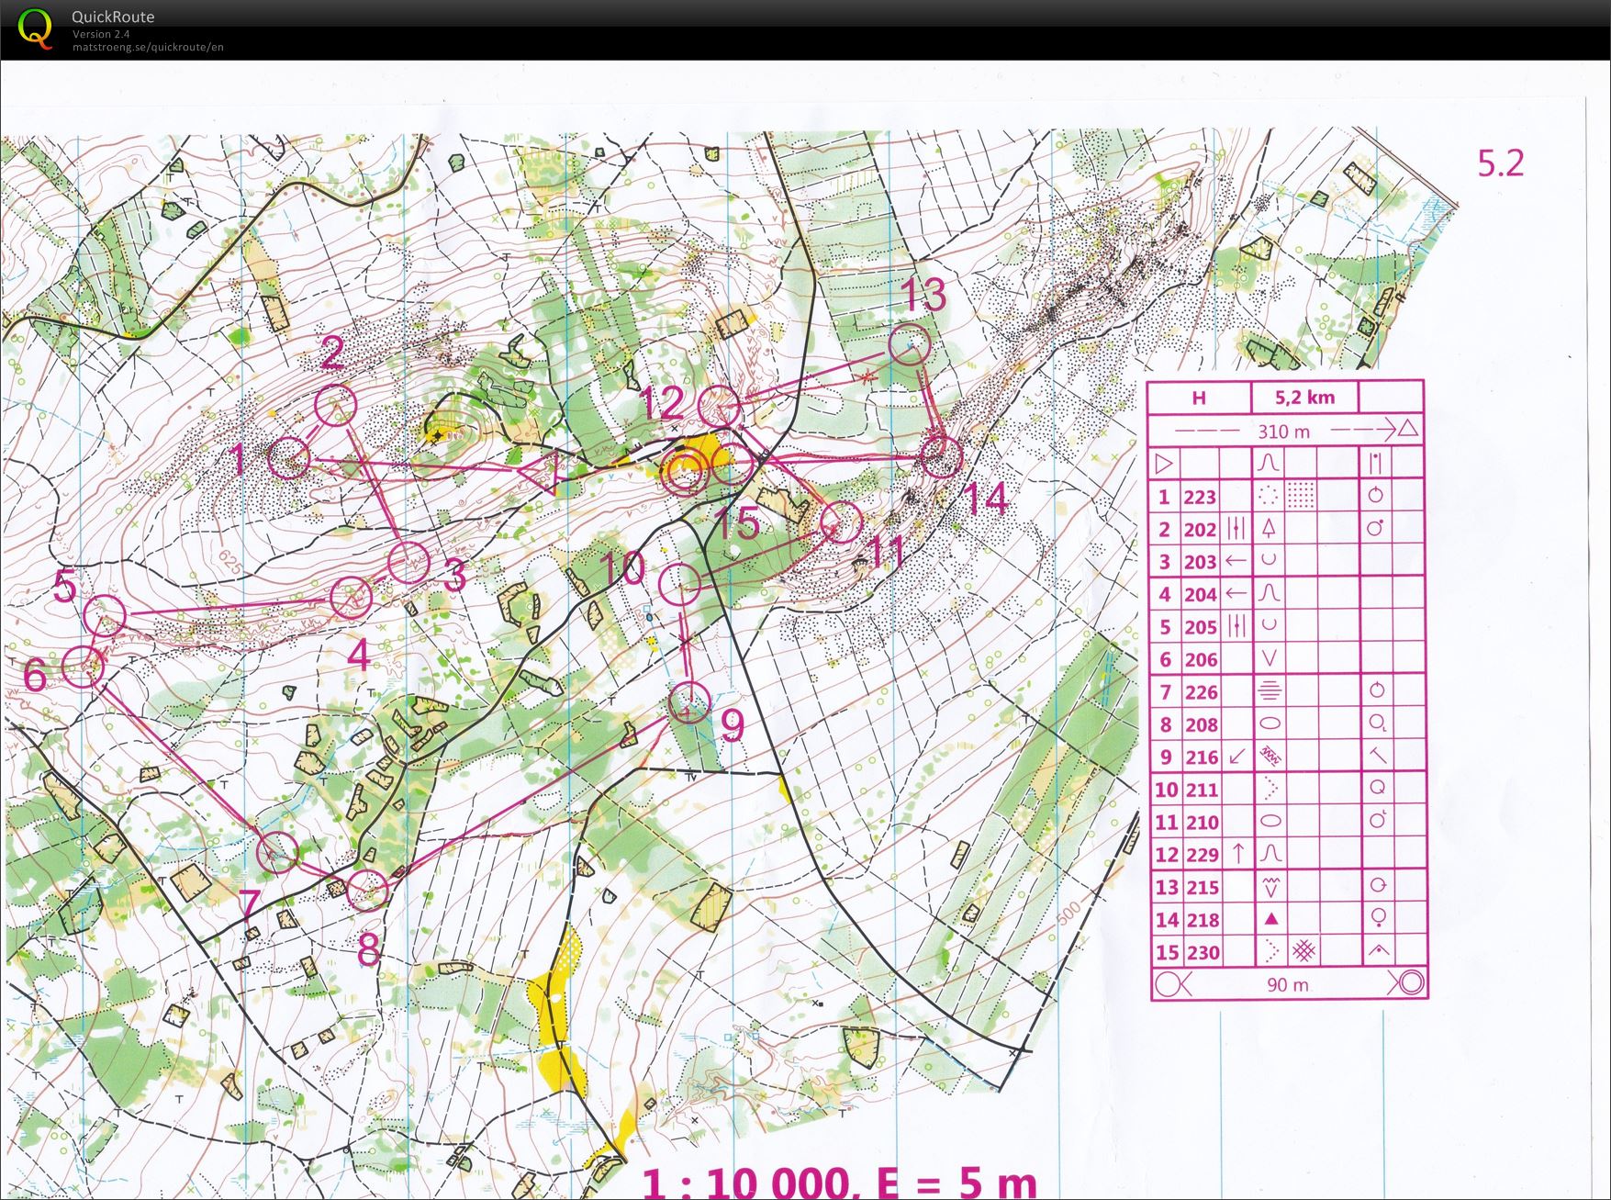The width and height of the screenshot is (1611, 1200).
Task: Click the 90 m finish distance text
Action: click(x=1288, y=984)
